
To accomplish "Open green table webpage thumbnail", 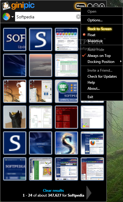I will click(x=66, y=65).
